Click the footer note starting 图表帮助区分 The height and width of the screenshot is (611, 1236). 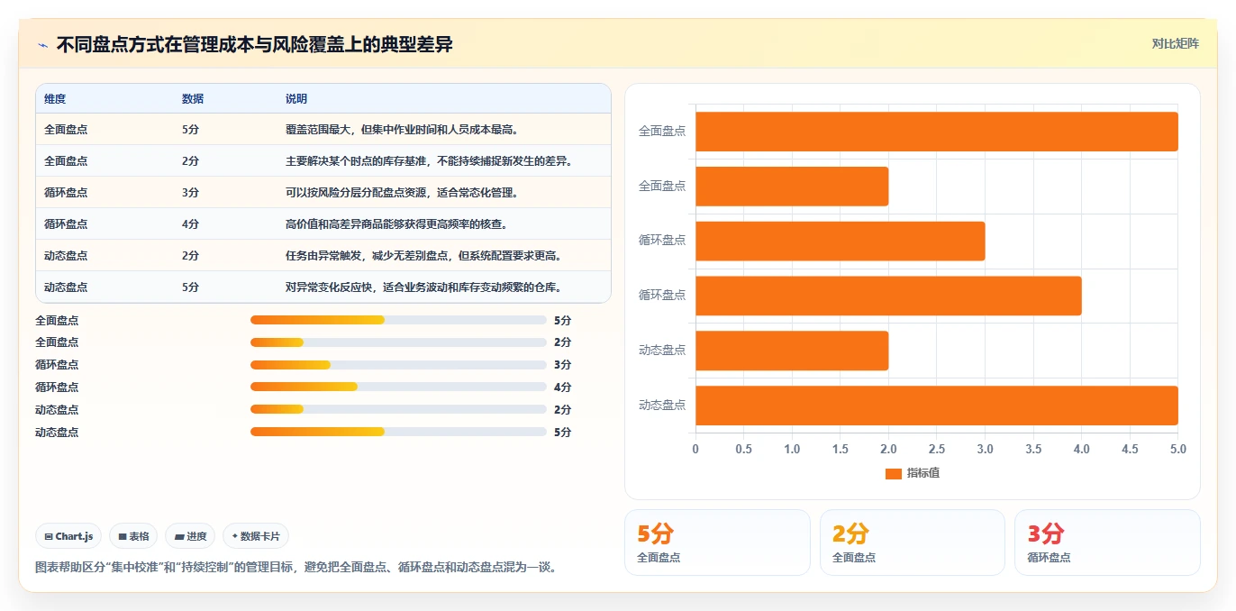coord(296,568)
